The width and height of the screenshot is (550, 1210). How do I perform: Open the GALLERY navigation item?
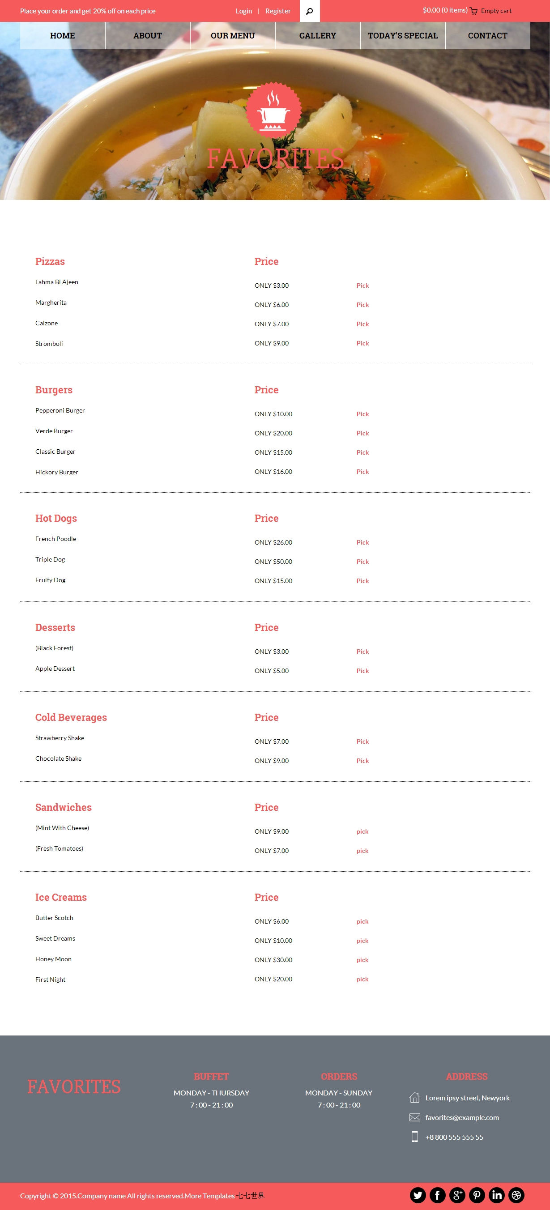[317, 36]
